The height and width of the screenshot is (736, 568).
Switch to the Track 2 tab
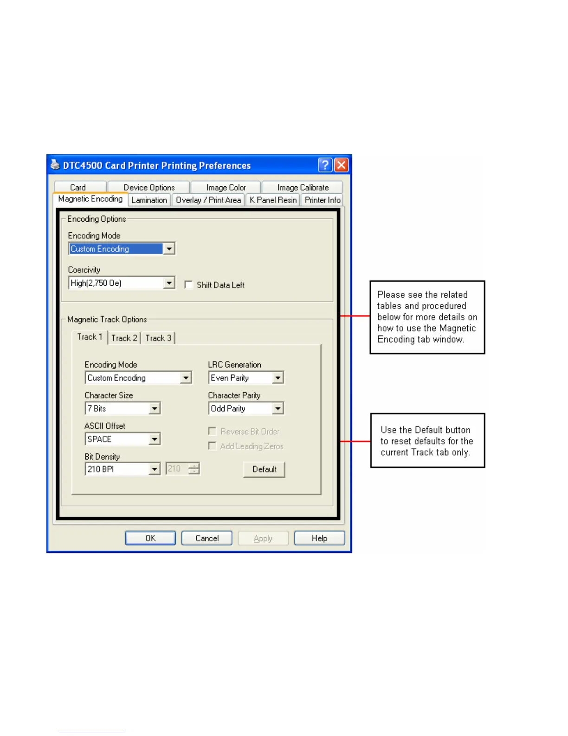tap(124, 338)
